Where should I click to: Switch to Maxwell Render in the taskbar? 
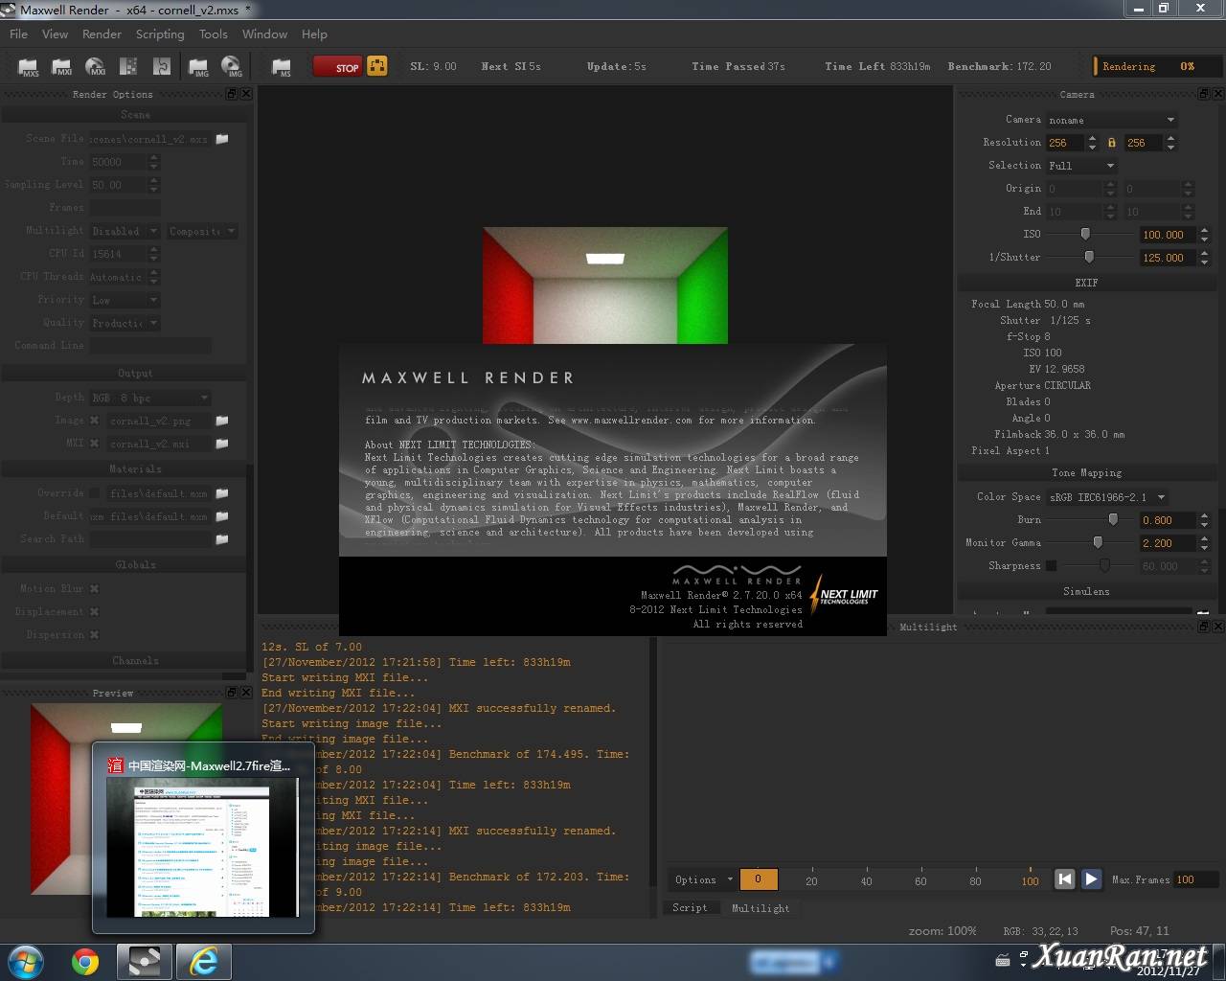(x=145, y=961)
